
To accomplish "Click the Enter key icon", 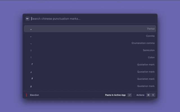I will coord(129,95).
